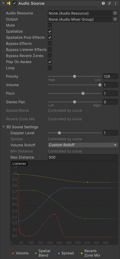Uncheck the Audio Source enabled checkbox

(x=15, y=3)
